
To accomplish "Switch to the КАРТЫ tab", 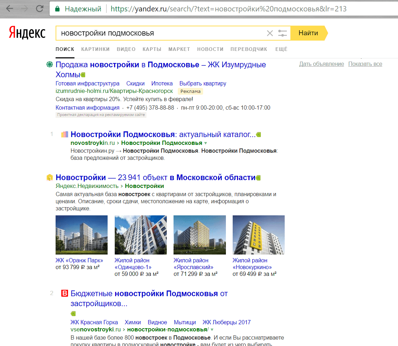I will click(152, 49).
